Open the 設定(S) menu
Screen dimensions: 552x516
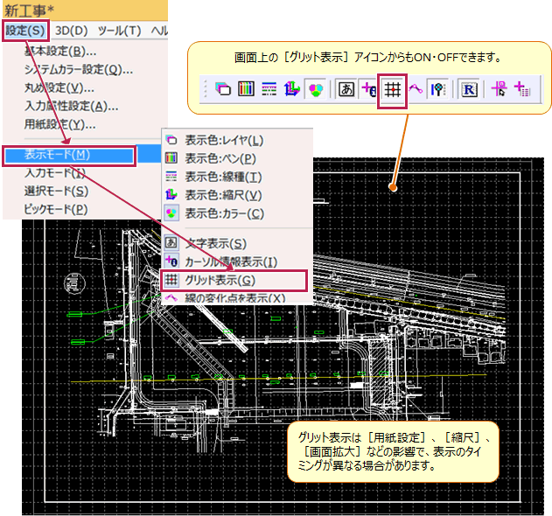point(25,31)
